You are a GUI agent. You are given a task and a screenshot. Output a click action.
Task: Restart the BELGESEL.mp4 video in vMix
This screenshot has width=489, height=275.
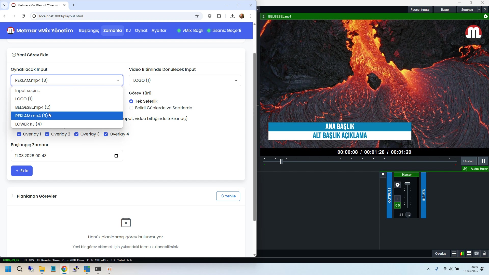468,161
